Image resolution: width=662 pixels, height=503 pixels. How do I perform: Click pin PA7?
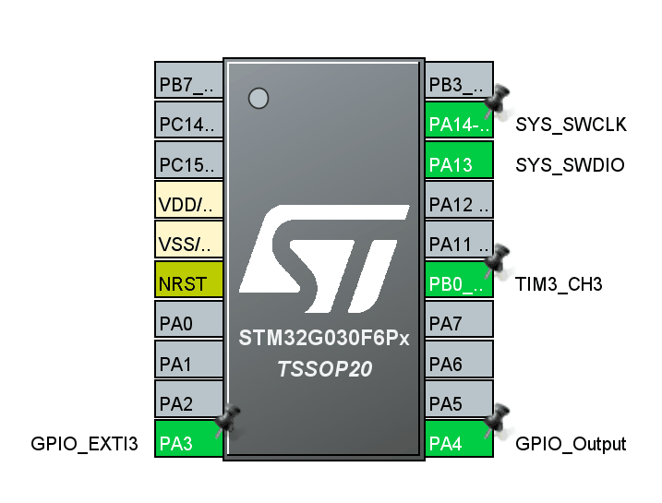[459, 319]
